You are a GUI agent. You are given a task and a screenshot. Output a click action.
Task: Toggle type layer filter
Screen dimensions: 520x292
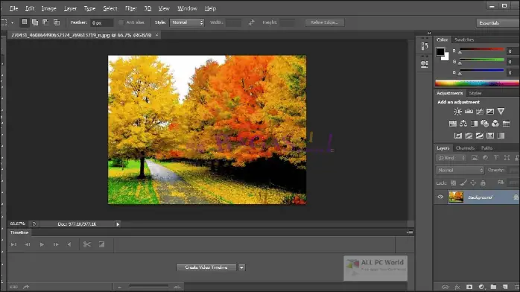(496, 158)
